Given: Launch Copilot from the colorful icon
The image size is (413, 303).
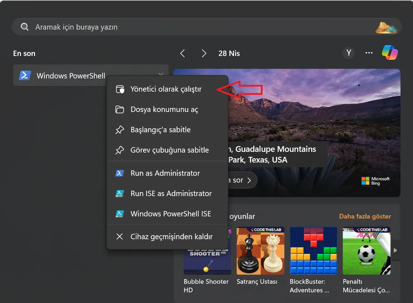Looking at the screenshot, I should coord(390,52).
